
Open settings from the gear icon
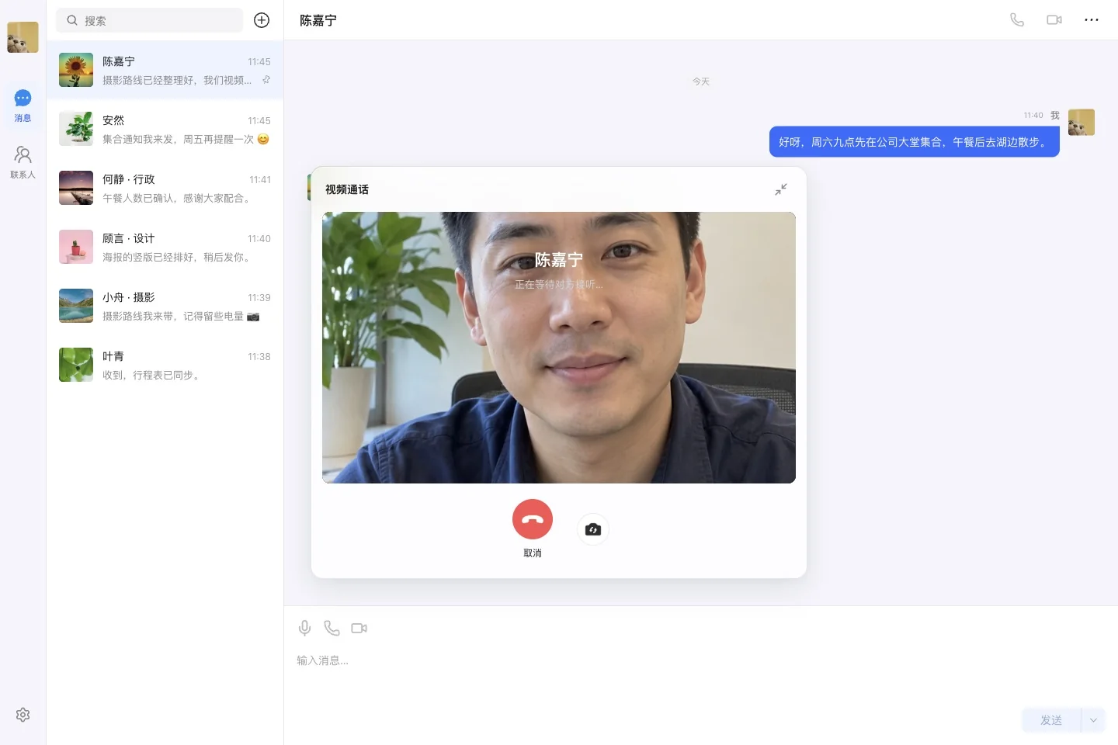coord(23,715)
